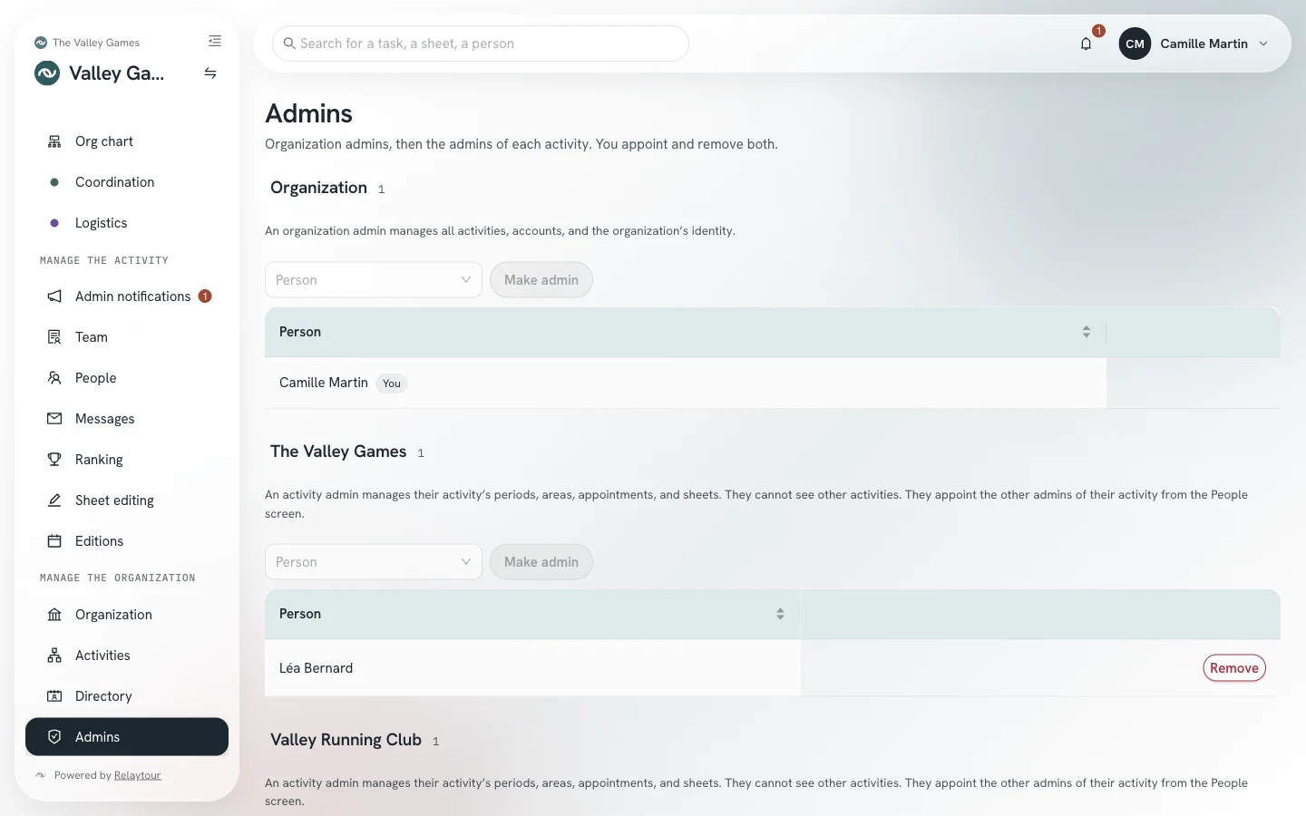Click the People sidebar icon
This screenshot has height=816, width=1306.
click(54, 378)
